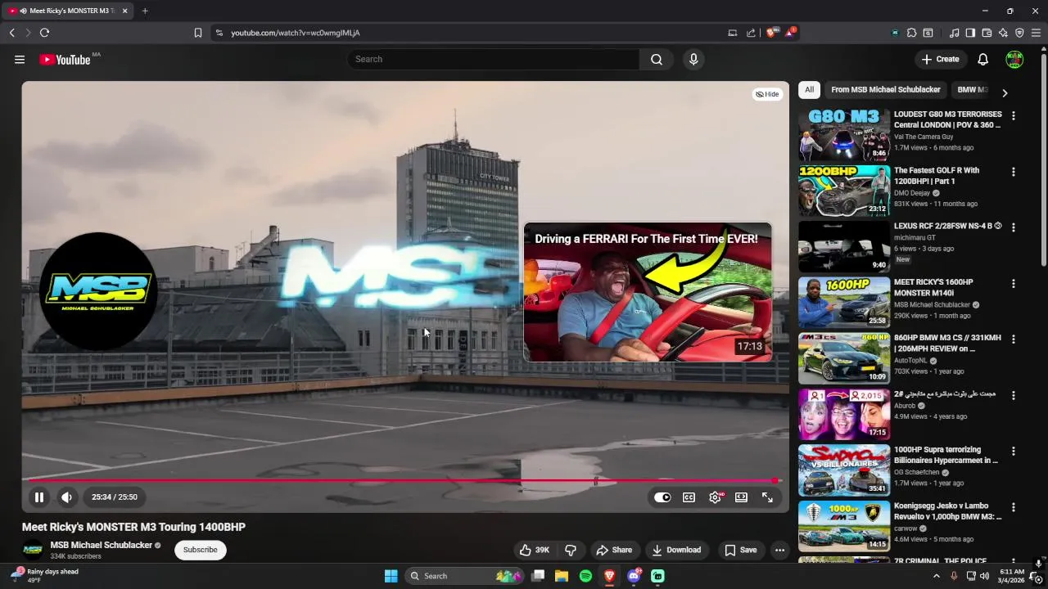Go back in browser
This screenshot has width=1048, height=589.
tap(11, 33)
